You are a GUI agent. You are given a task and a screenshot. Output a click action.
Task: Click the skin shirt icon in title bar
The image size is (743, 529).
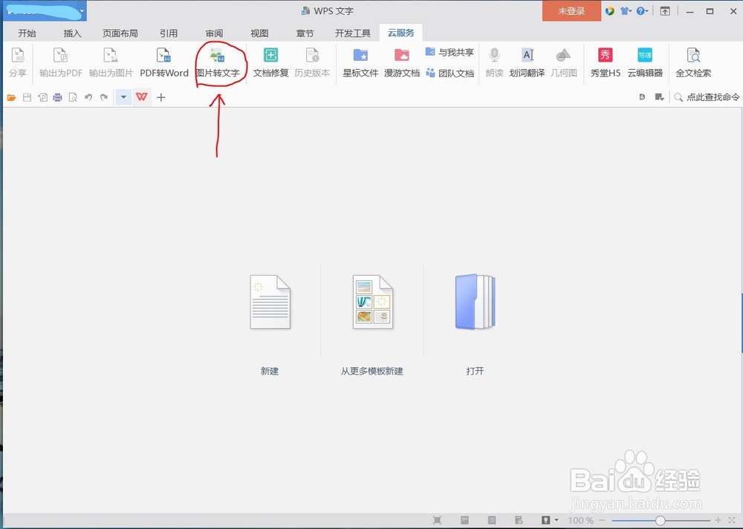pyautogui.click(x=626, y=11)
